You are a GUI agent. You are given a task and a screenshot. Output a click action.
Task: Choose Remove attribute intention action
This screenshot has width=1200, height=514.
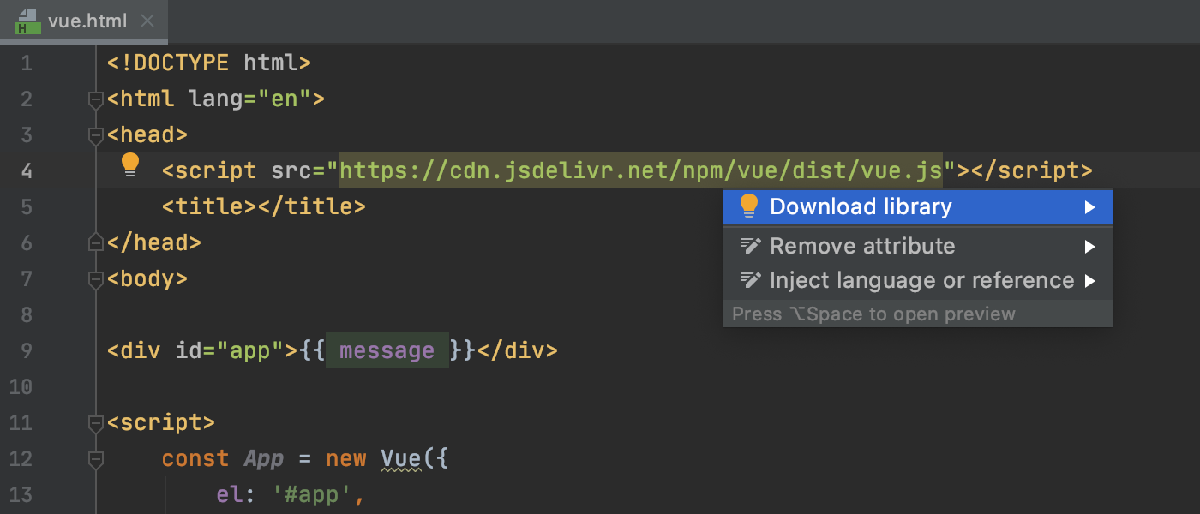click(x=918, y=247)
